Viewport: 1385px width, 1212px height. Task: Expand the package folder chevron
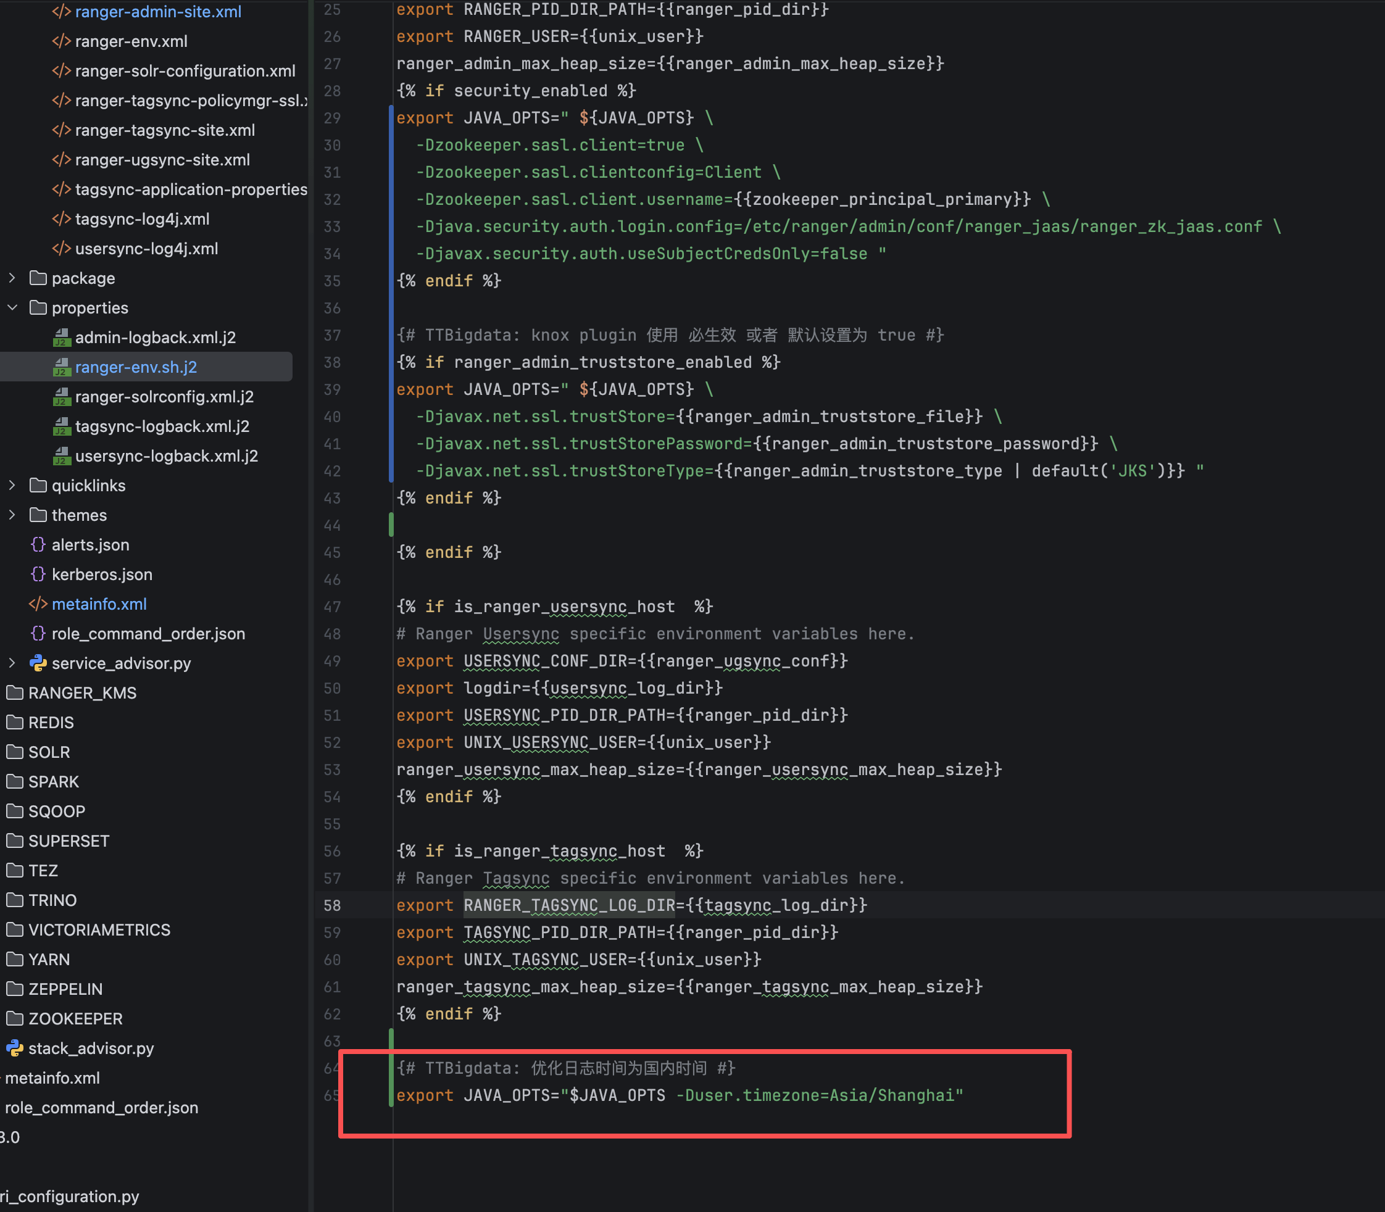point(12,278)
